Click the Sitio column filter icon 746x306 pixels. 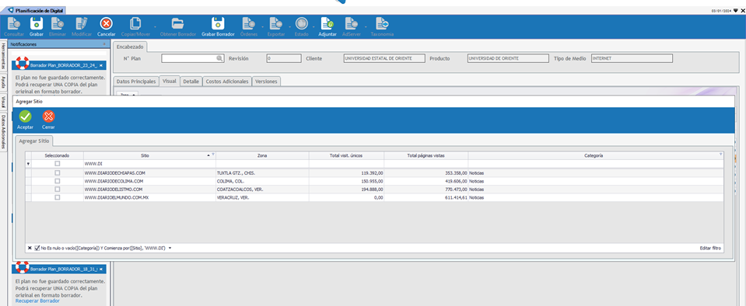213,155
